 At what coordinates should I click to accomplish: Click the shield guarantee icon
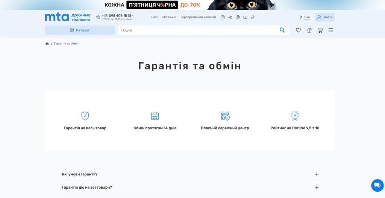[x=85, y=116]
